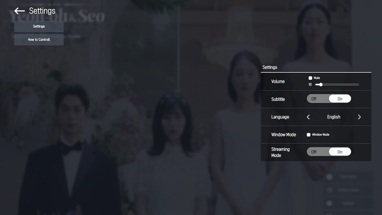Open the How to Controll tab
The image size is (382, 215).
pos(39,40)
